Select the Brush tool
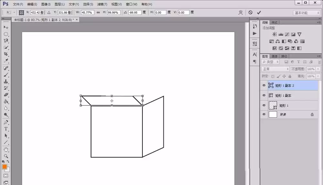The width and height of the screenshot is (323, 185). point(6,75)
